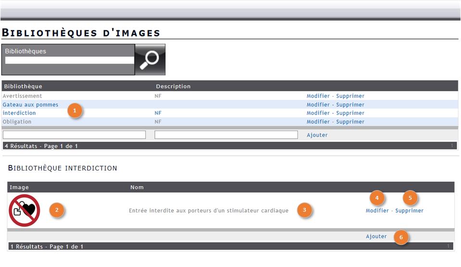Select the interdiction library

click(x=19, y=113)
